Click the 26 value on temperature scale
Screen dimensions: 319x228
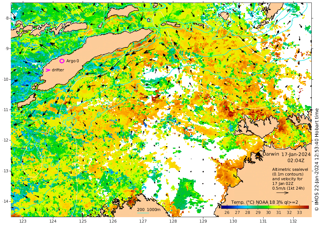(227, 212)
